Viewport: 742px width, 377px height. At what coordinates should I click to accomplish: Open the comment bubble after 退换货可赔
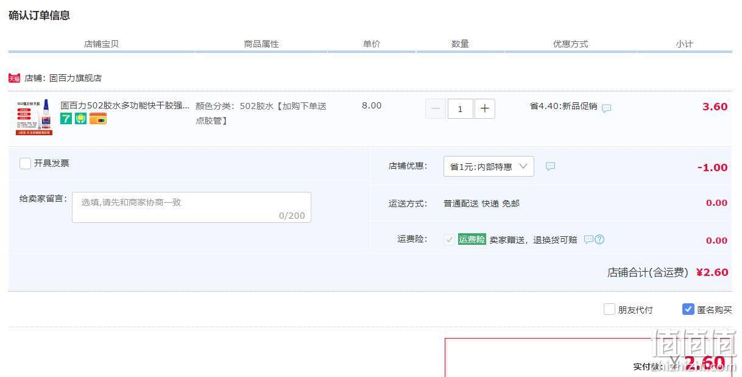point(588,239)
